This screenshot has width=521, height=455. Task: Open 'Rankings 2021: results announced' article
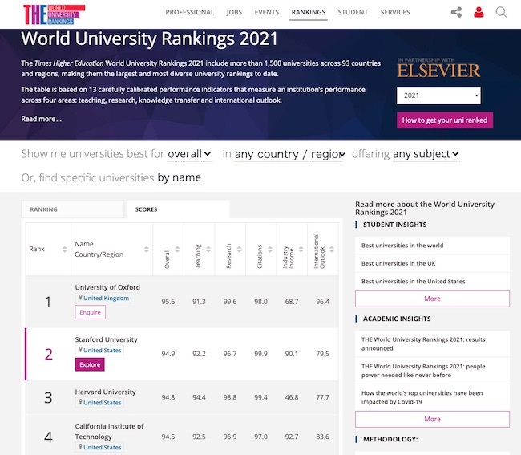[423, 344]
